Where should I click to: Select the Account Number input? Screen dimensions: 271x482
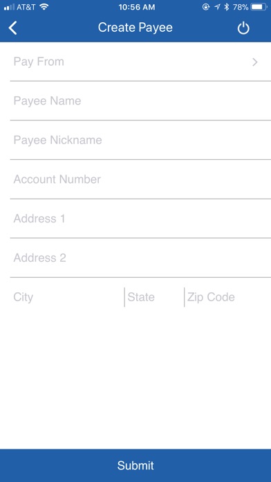[140, 179]
